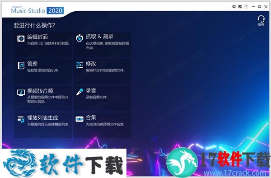Choose the 视频转音频 title text
271x178 pixels.
40,91
